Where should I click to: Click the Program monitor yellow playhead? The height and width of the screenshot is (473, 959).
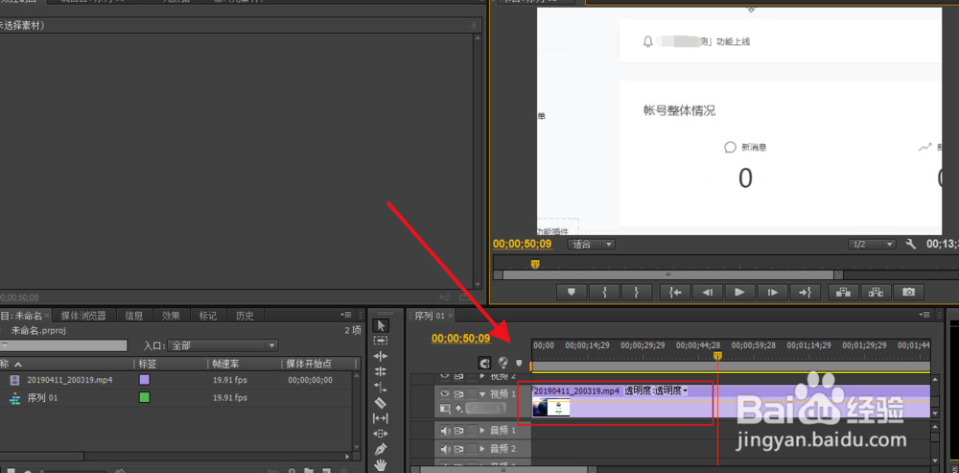[x=535, y=264]
